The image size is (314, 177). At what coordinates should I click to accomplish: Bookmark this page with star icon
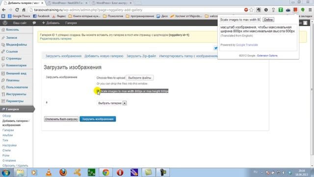coord(252,10)
